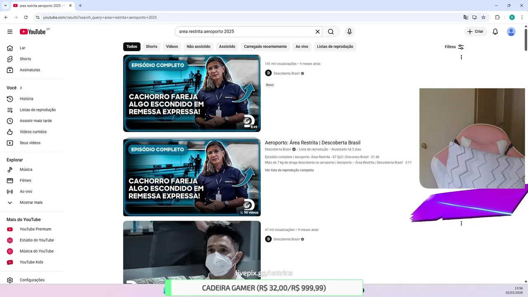528x297 pixels.
Task: Select the Todos filter chip
Action: (x=132, y=47)
